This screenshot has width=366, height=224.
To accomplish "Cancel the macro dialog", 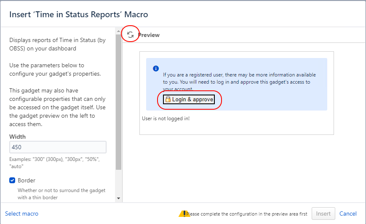I will click(348, 213).
